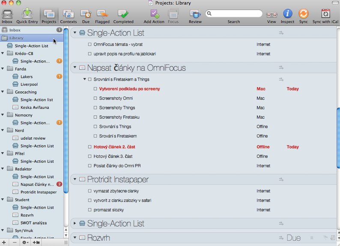Viewport: 340px width, 246px height.
Task: Click the arrows icon on the top Single-Action List header
Action: 281,33
